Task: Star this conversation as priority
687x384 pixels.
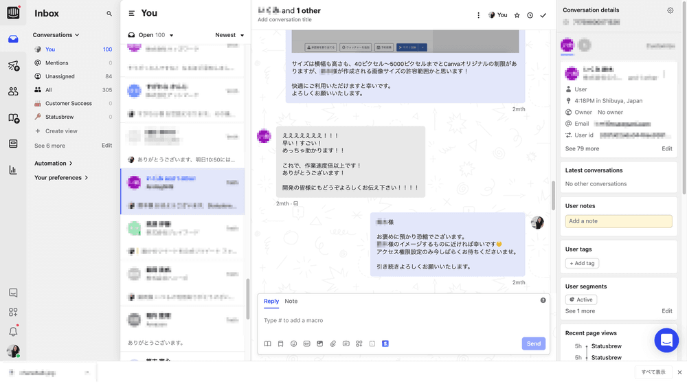Action: tap(517, 15)
